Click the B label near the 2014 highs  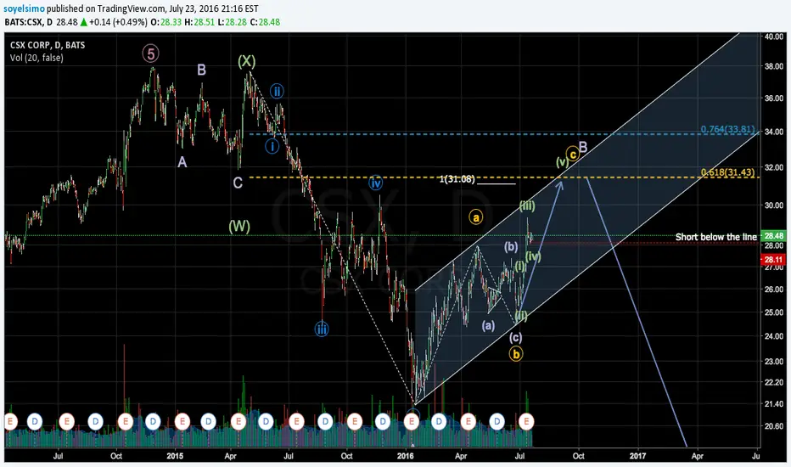(x=201, y=70)
